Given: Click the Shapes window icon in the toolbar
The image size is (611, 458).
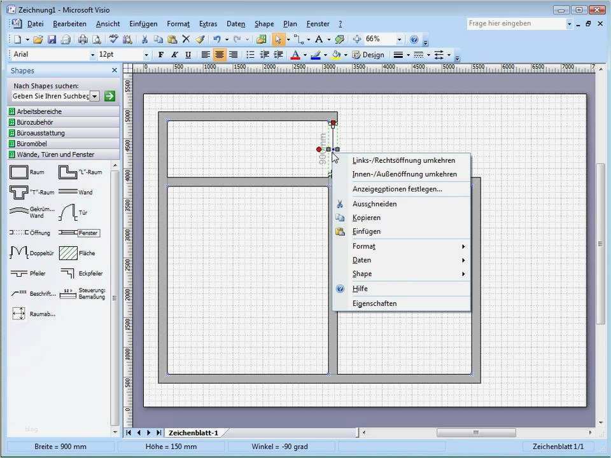Looking at the screenshot, I should (x=261, y=39).
